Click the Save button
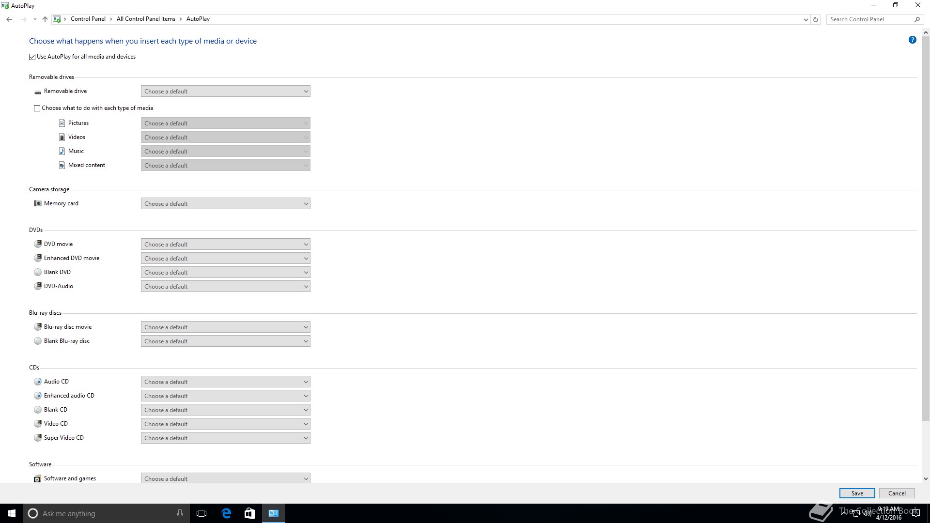The width and height of the screenshot is (930, 523). 857,493
